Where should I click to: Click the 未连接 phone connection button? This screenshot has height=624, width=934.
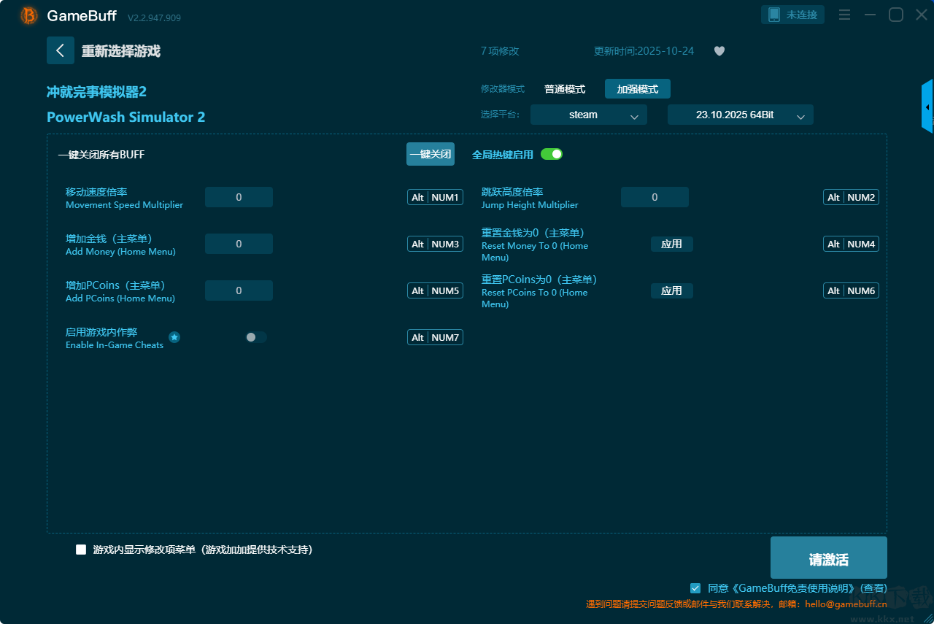click(x=793, y=15)
